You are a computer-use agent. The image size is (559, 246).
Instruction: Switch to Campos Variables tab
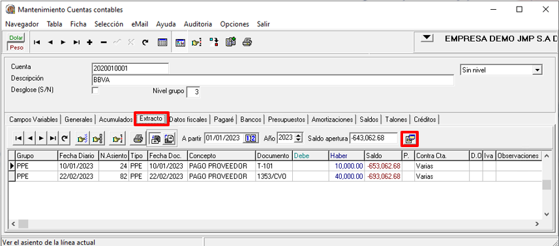[34, 120]
